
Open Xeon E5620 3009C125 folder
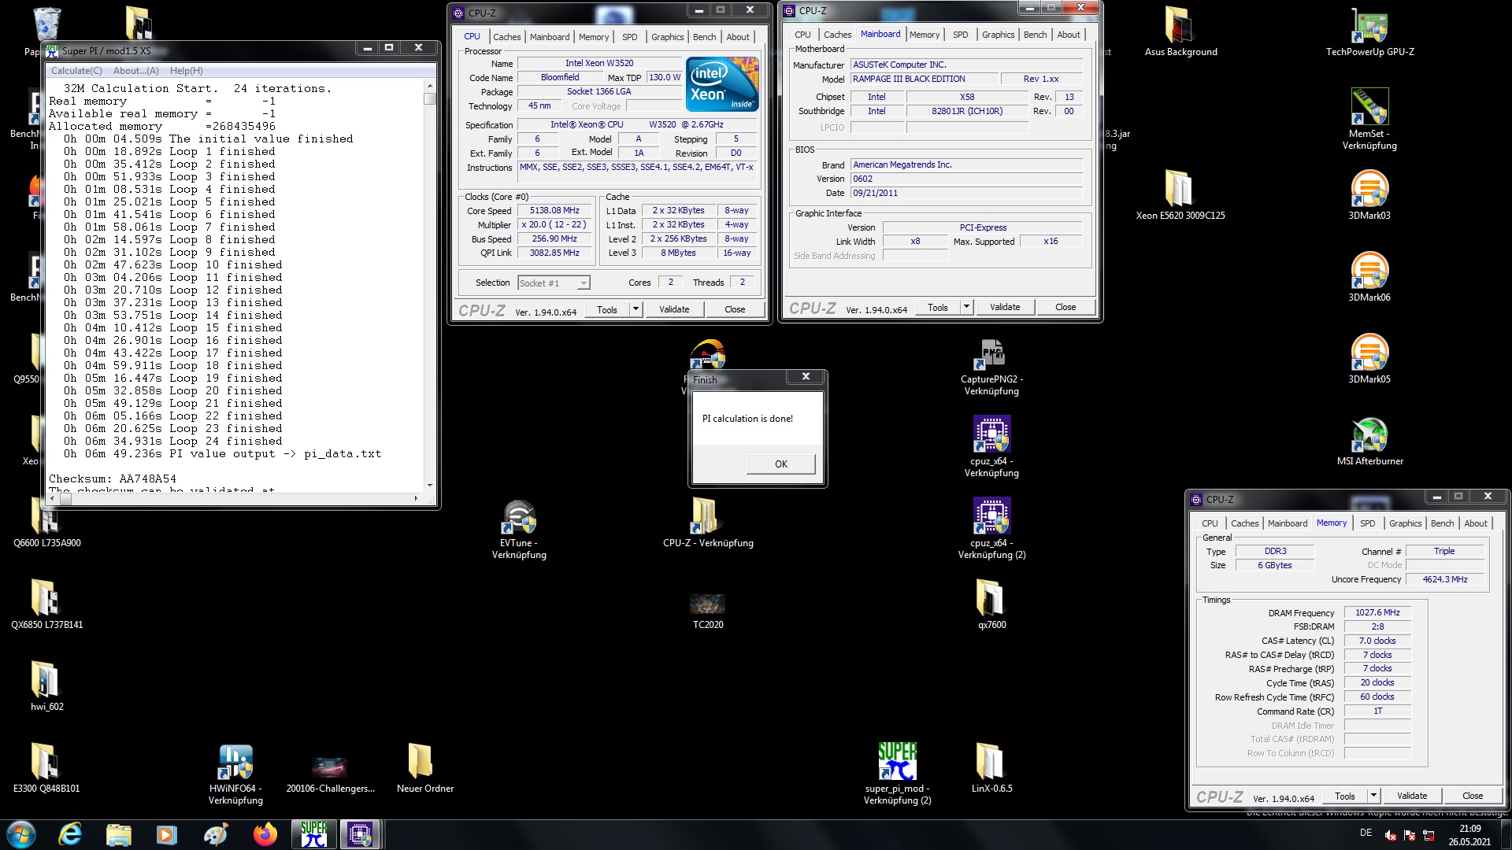pyautogui.click(x=1180, y=195)
